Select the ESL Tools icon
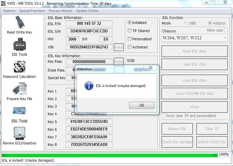 click(19, 111)
